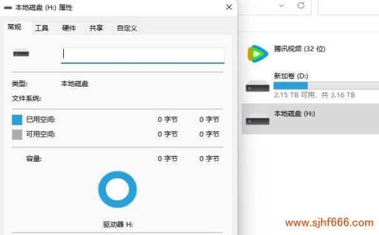
Task: Click the 本地磁盘 type value
Action: [x=75, y=83]
